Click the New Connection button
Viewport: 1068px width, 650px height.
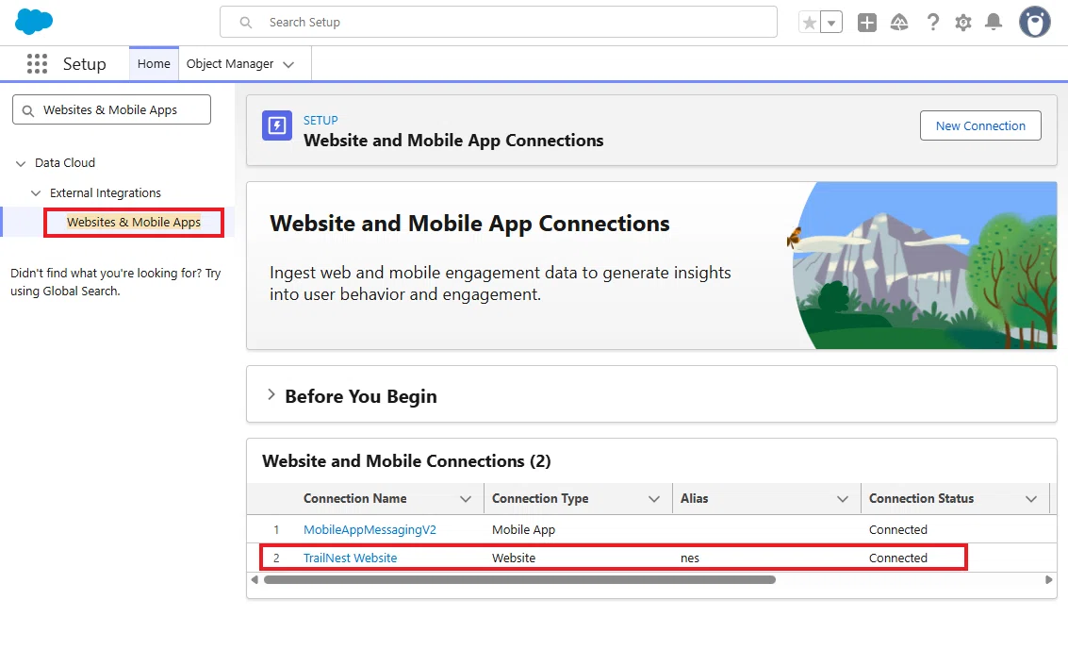(x=980, y=125)
